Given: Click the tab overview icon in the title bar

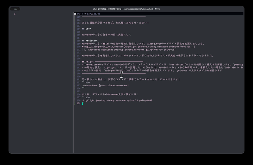Looking at the screenshot, I should 15,9.
